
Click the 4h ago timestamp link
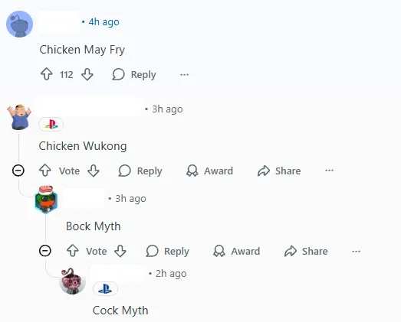(104, 22)
